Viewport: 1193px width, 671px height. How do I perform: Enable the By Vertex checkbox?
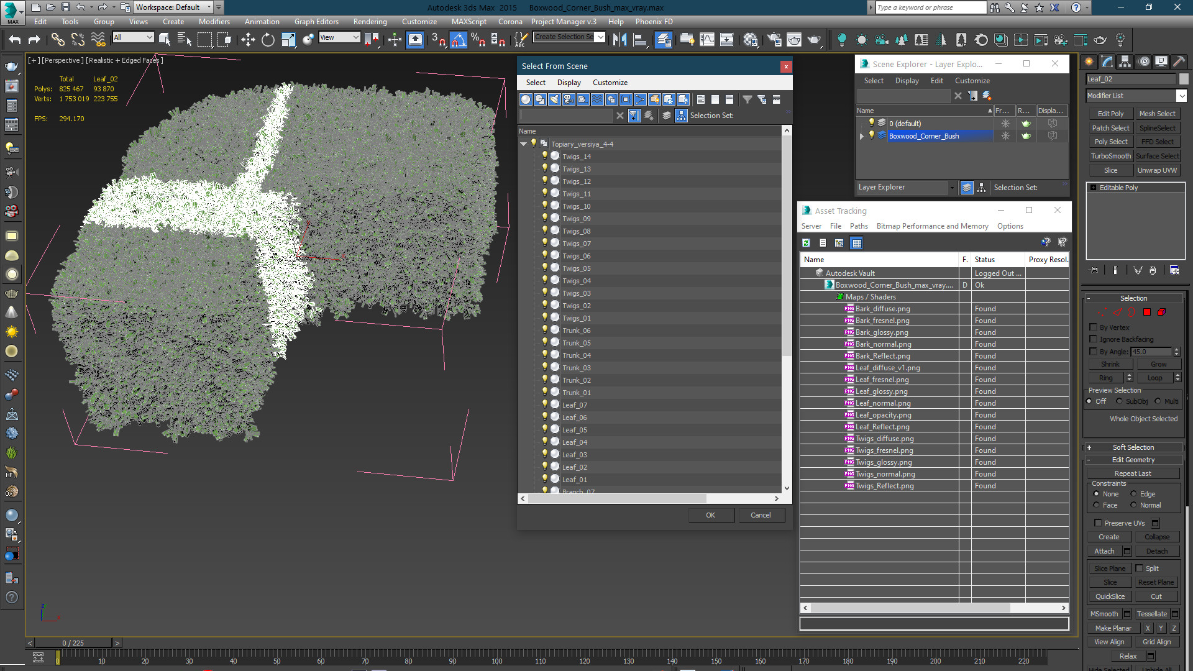pyautogui.click(x=1094, y=327)
